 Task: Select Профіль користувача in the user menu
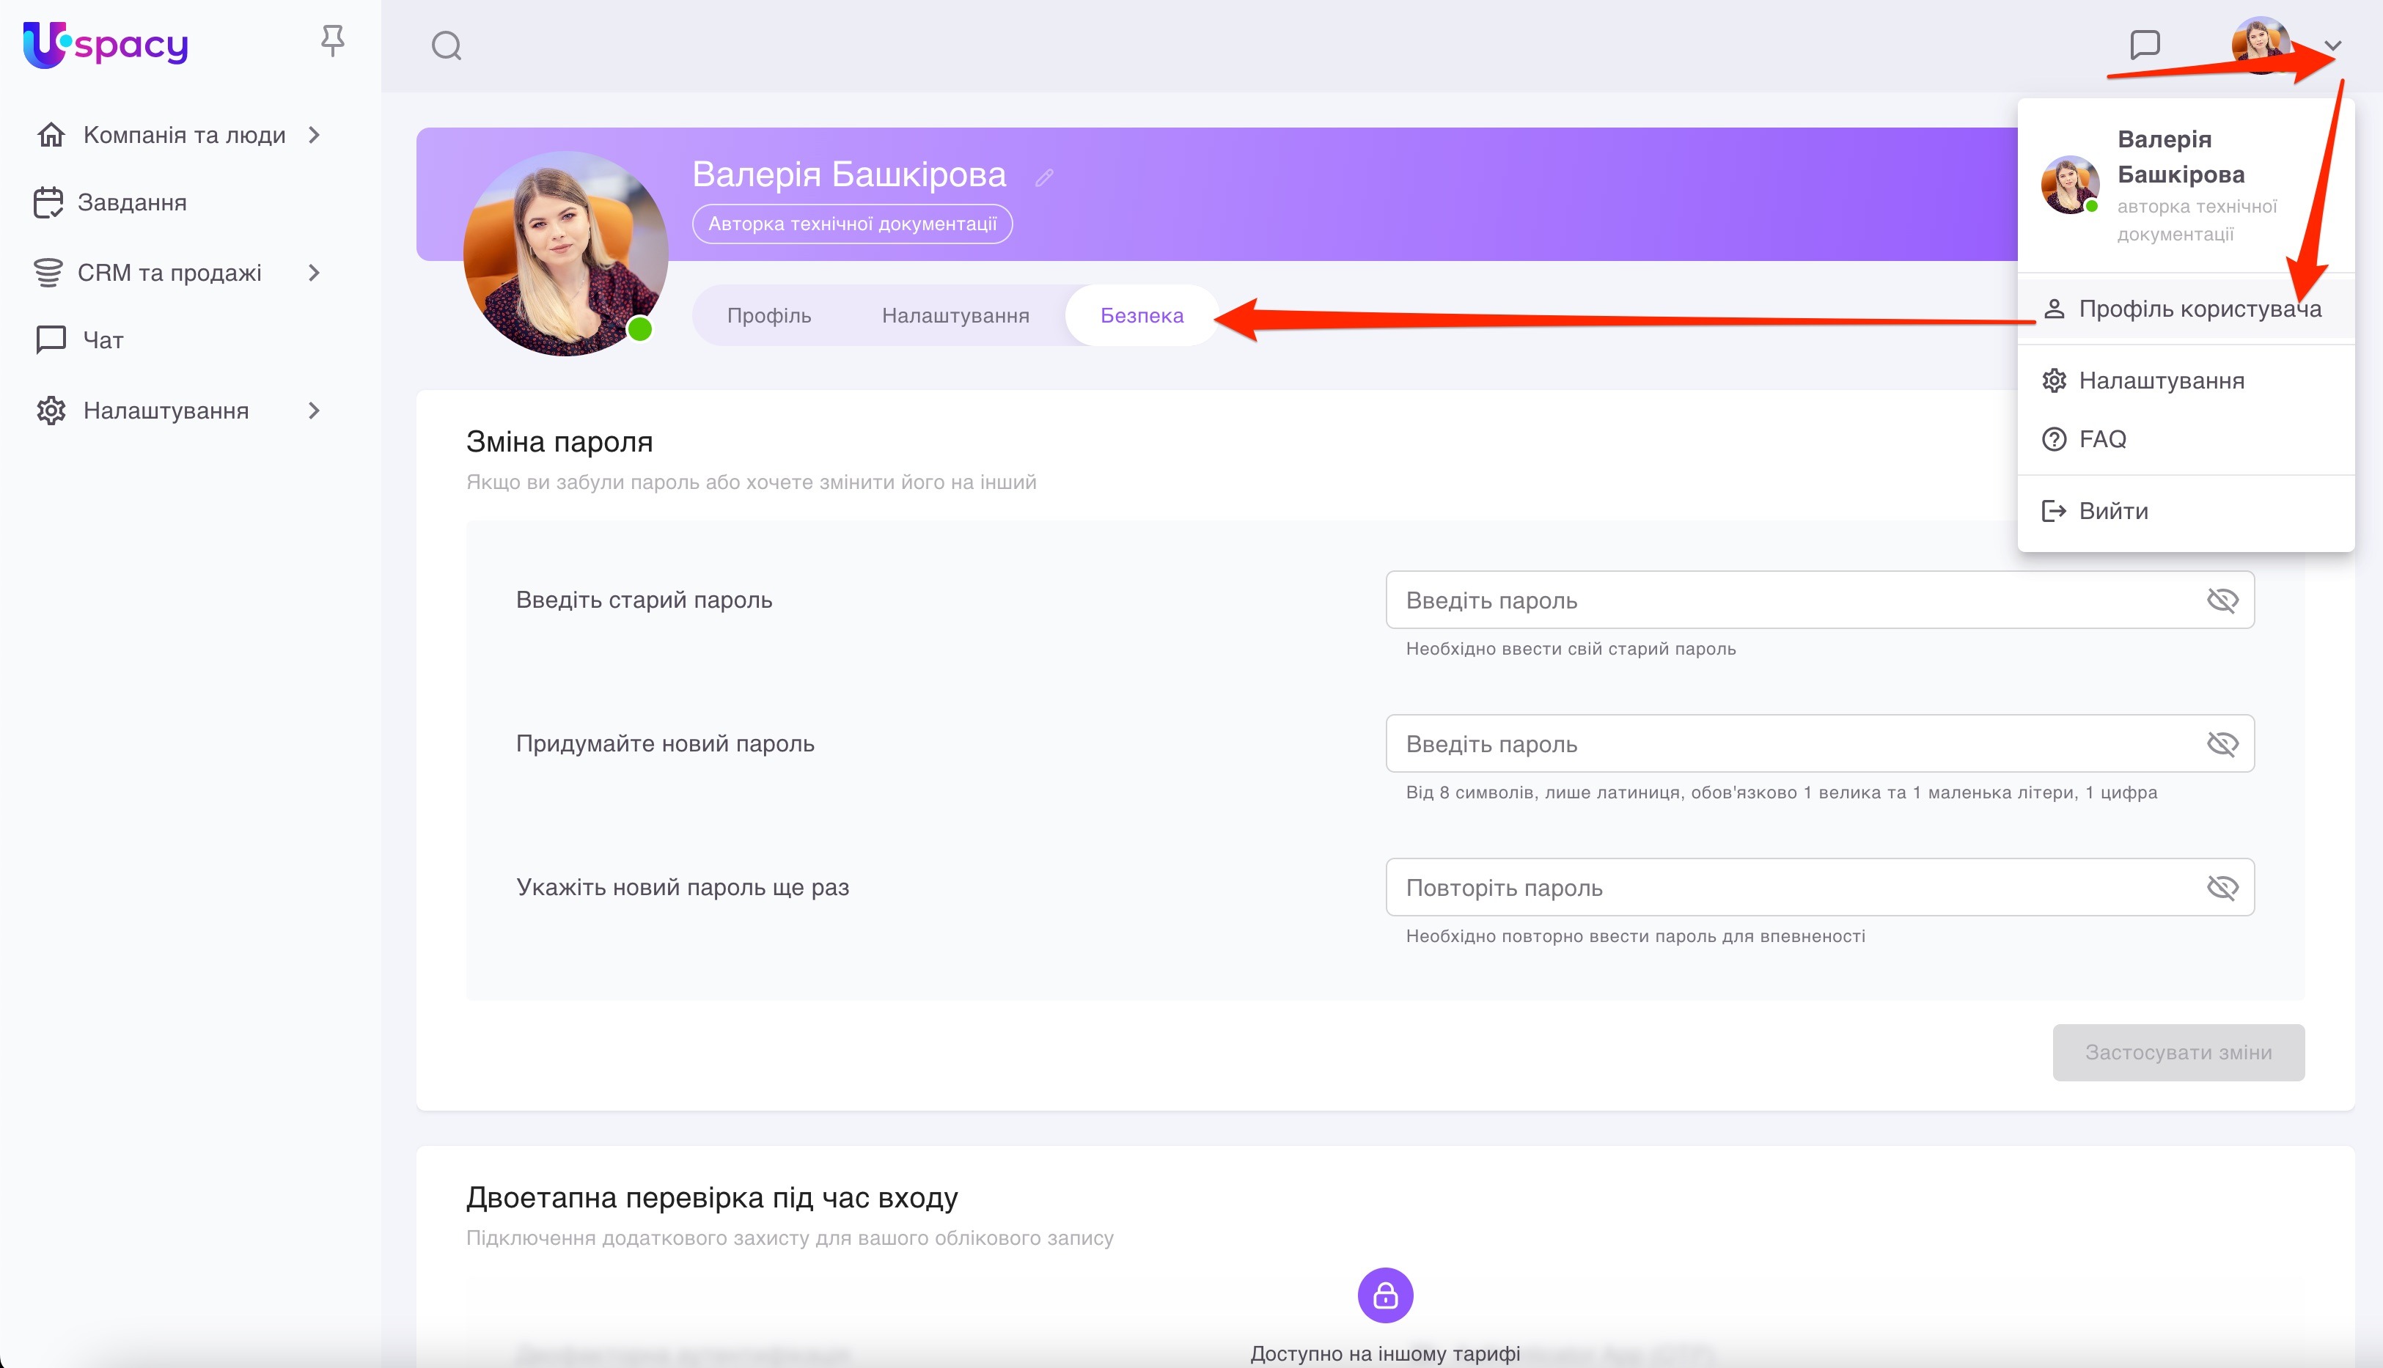click(x=2199, y=309)
